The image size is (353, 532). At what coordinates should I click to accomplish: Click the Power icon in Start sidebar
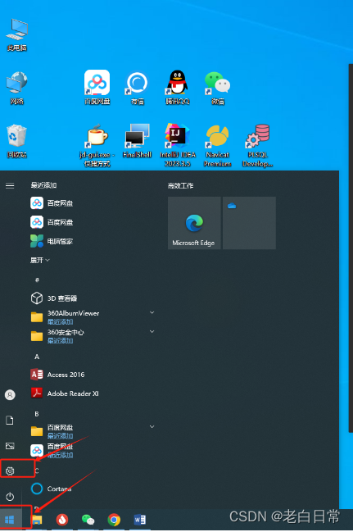tap(10, 497)
